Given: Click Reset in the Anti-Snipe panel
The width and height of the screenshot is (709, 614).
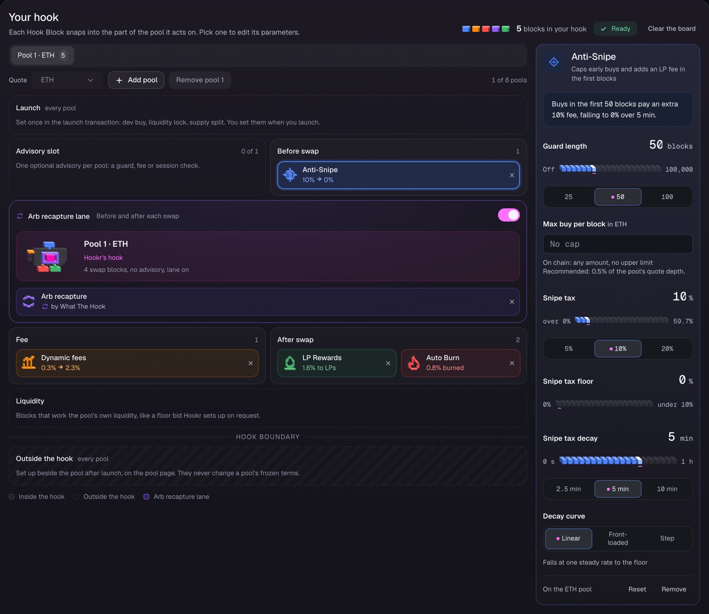Looking at the screenshot, I should [x=637, y=589].
